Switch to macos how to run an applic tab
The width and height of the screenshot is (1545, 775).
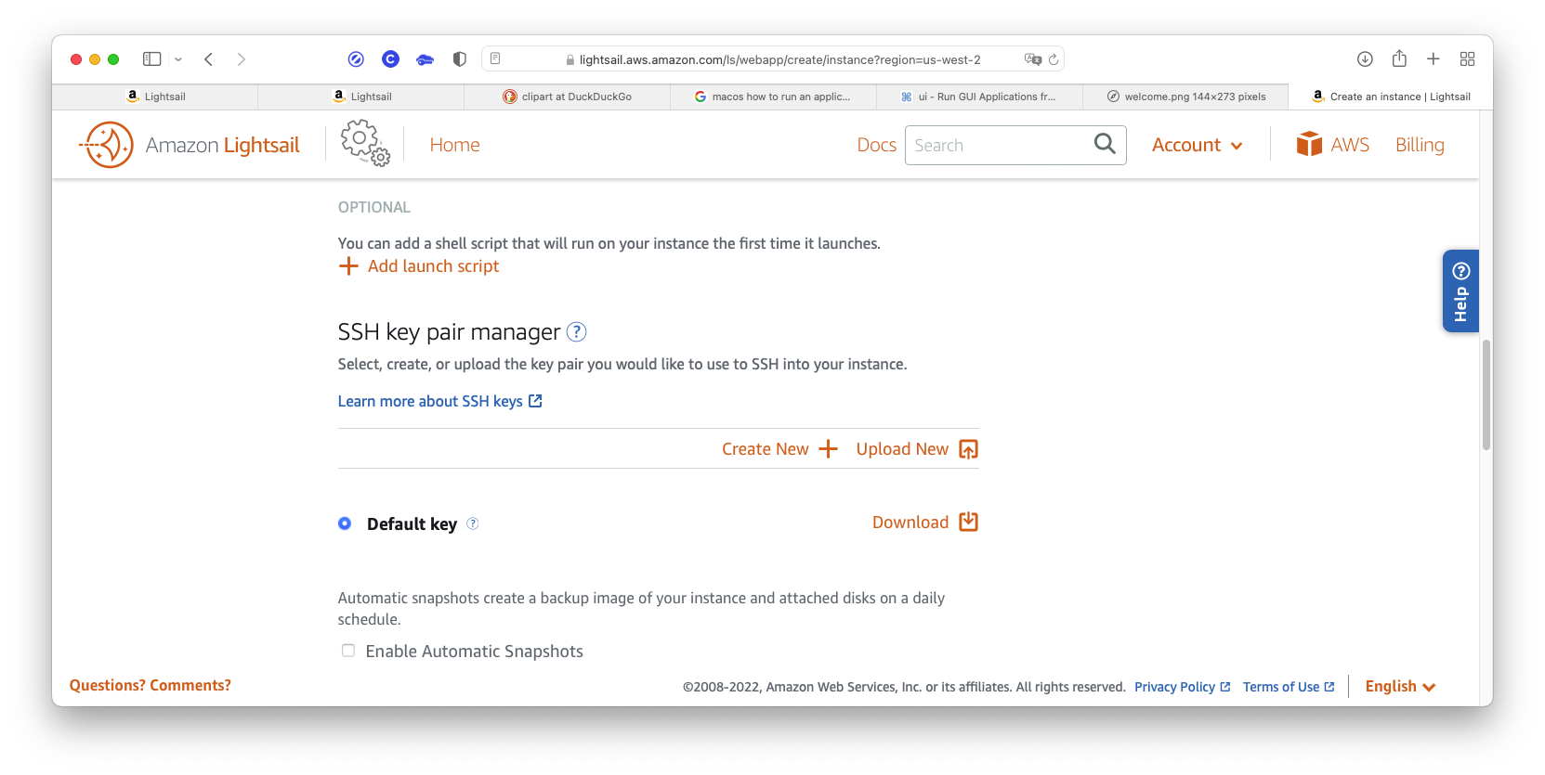click(x=774, y=97)
